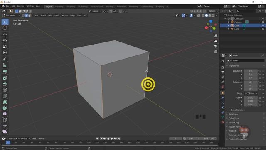Screen dimensions: 266x150
Task: Click the Location X field
Action: pos(250,71)
